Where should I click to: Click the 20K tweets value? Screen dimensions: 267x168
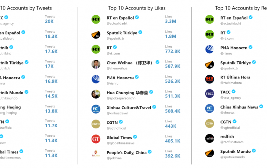(49, 21)
